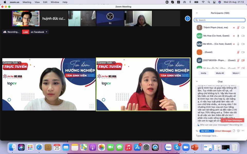
Task: Open the chat three-dots more options
Action: (x=243, y=131)
